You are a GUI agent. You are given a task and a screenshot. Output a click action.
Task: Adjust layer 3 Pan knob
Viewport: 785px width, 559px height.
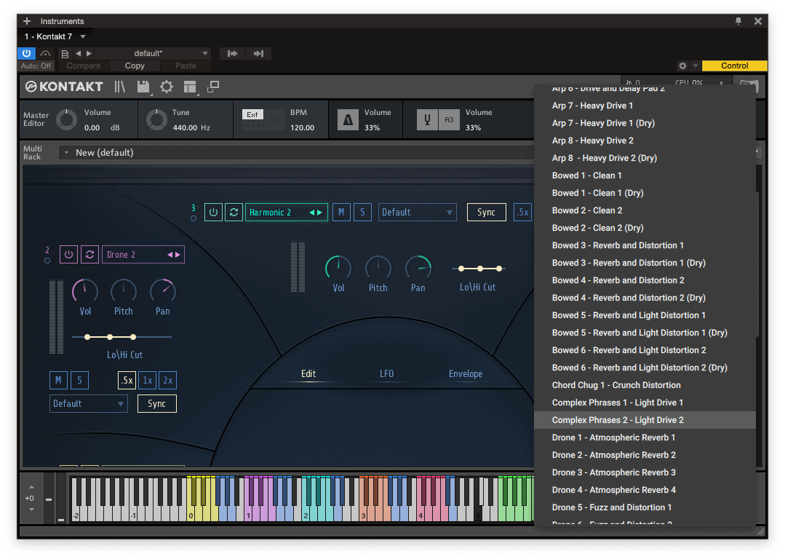[x=418, y=267]
